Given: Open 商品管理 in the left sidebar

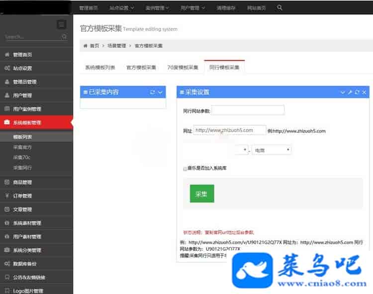Looking at the screenshot, I should click(x=22, y=182).
